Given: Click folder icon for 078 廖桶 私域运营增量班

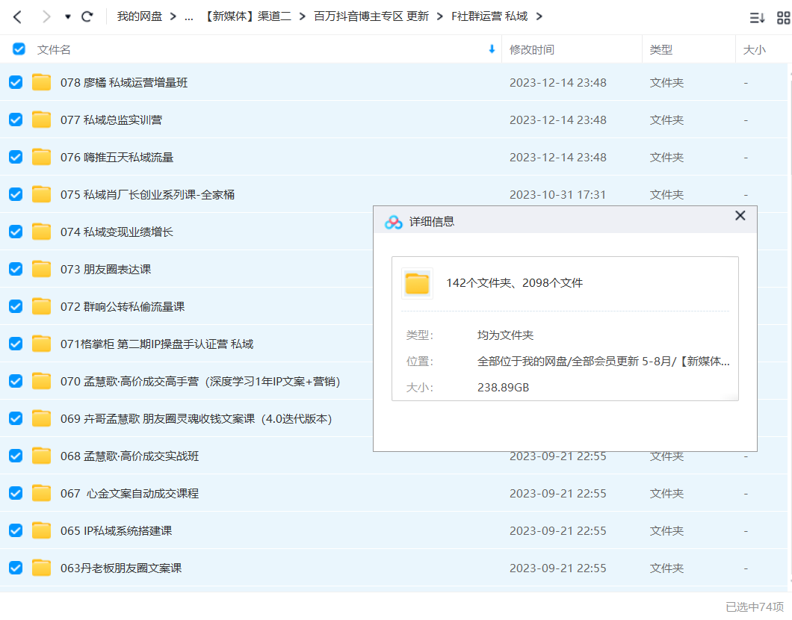Looking at the screenshot, I should [x=42, y=82].
